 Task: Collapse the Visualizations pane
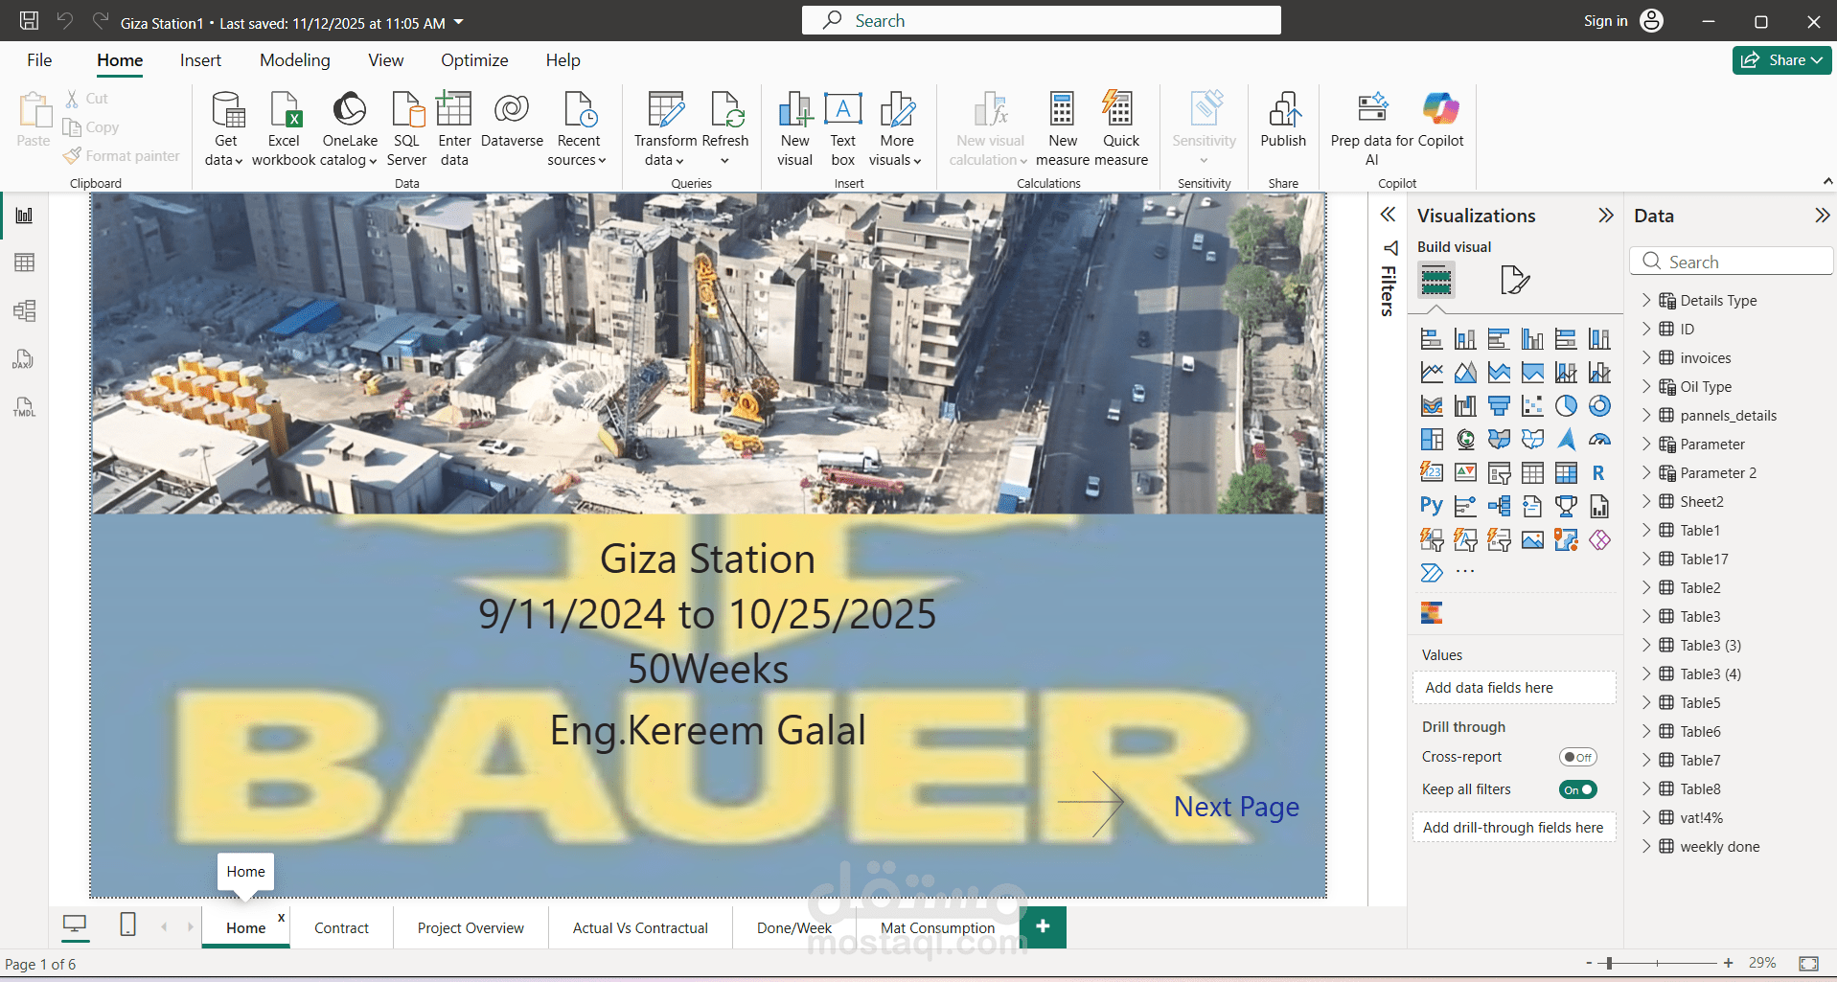click(1606, 216)
